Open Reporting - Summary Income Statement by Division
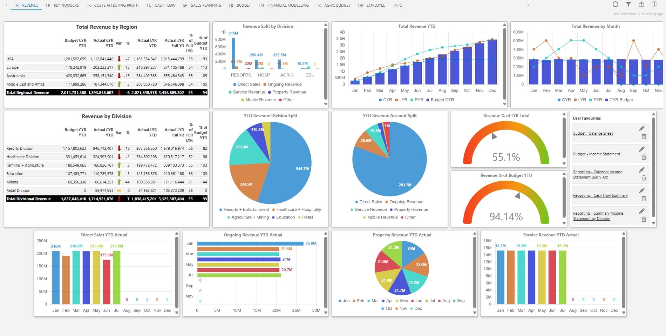The height and width of the screenshot is (336, 666). pos(598,216)
